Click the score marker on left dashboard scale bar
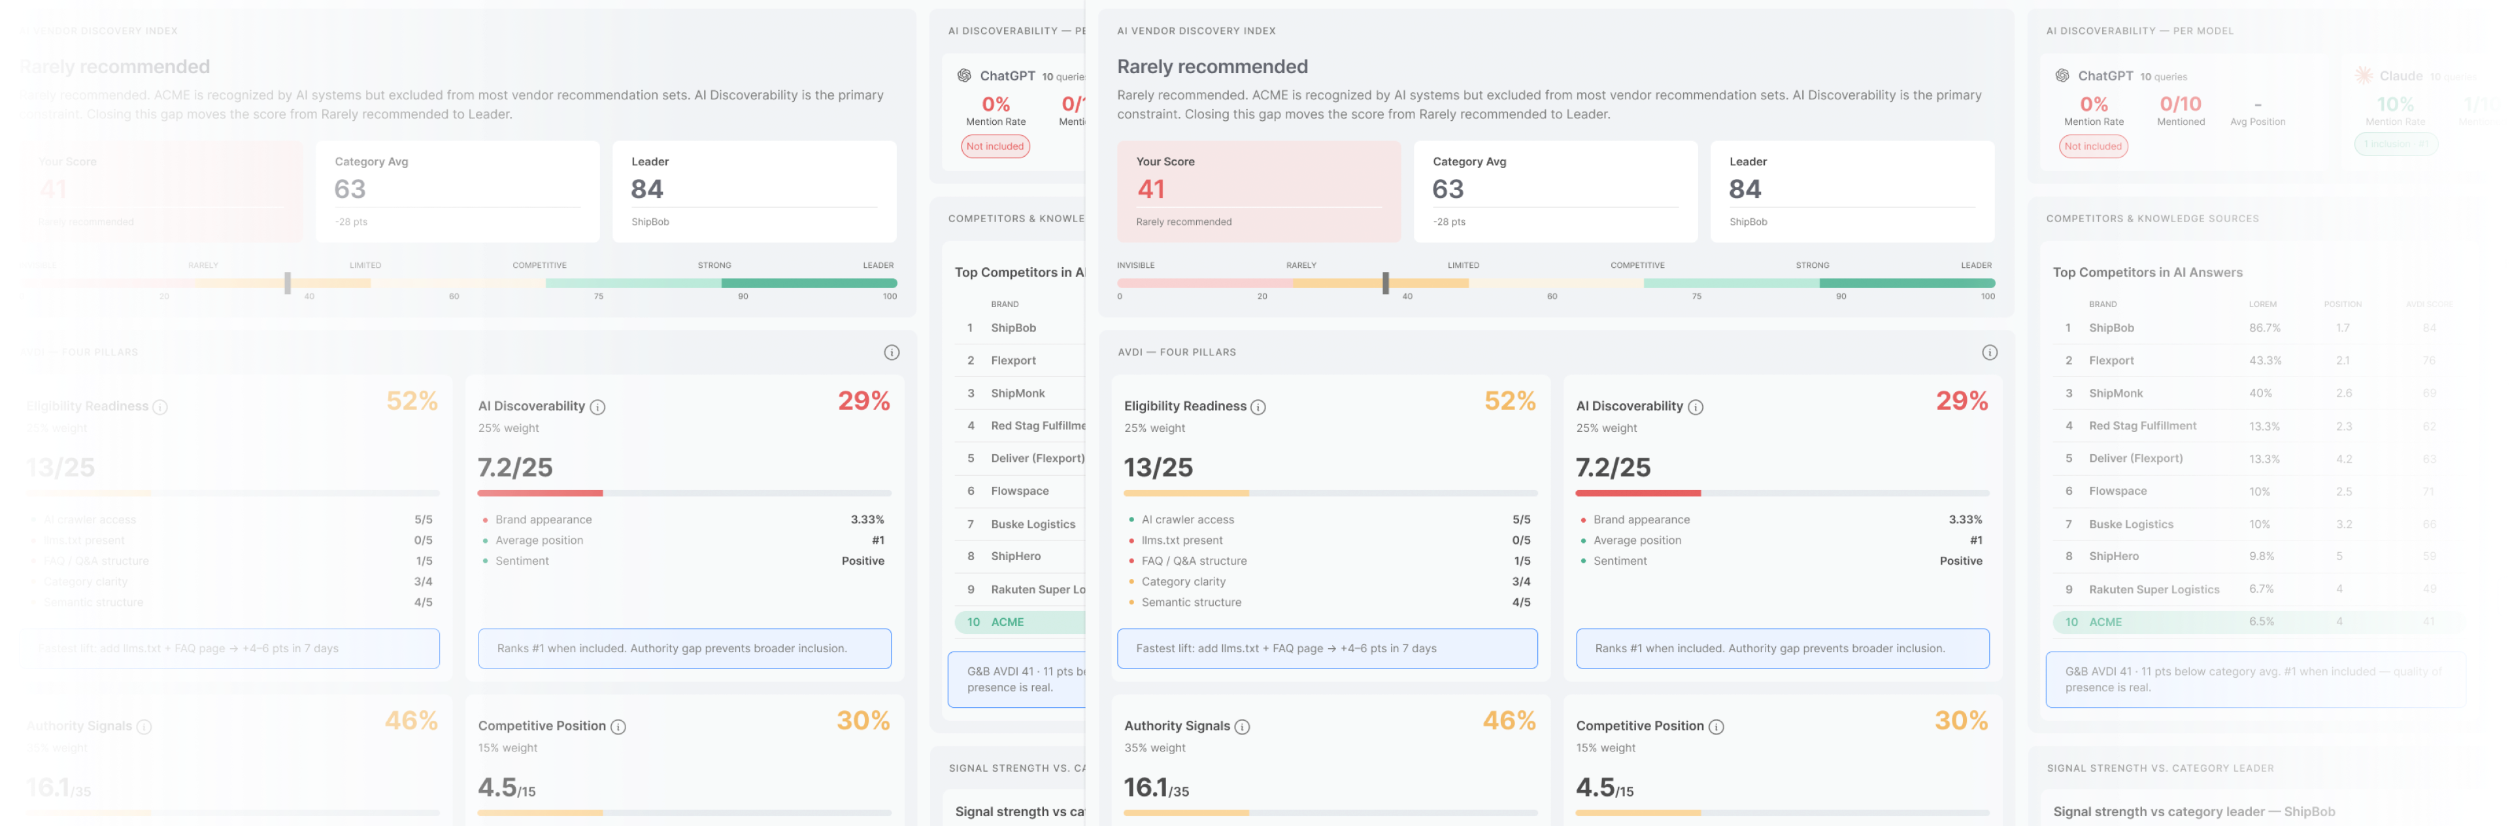The image size is (2510, 826). click(x=288, y=282)
